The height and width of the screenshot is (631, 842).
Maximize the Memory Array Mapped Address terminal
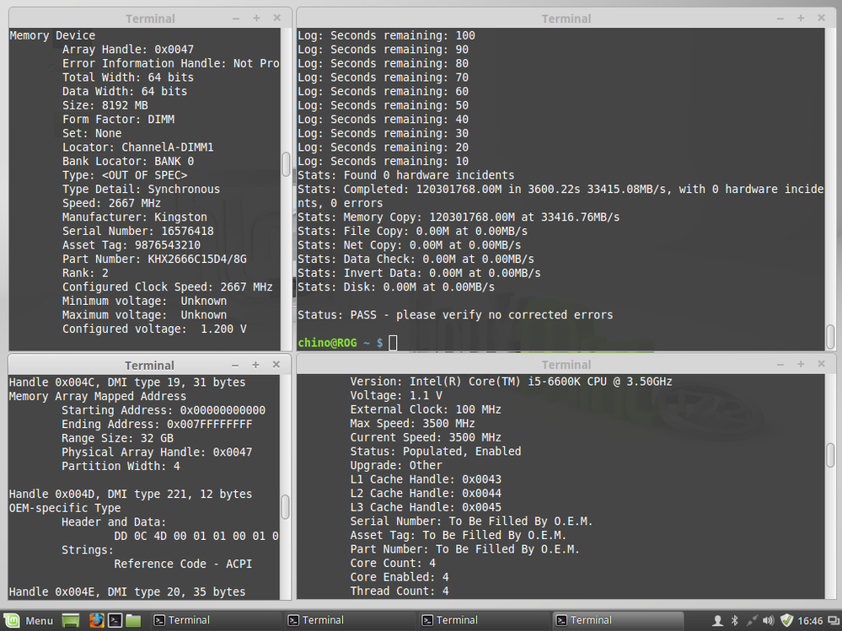tap(255, 365)
